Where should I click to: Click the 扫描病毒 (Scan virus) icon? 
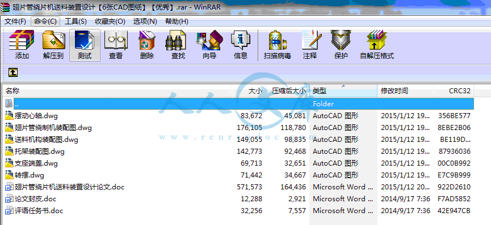[x=277, y=45]
